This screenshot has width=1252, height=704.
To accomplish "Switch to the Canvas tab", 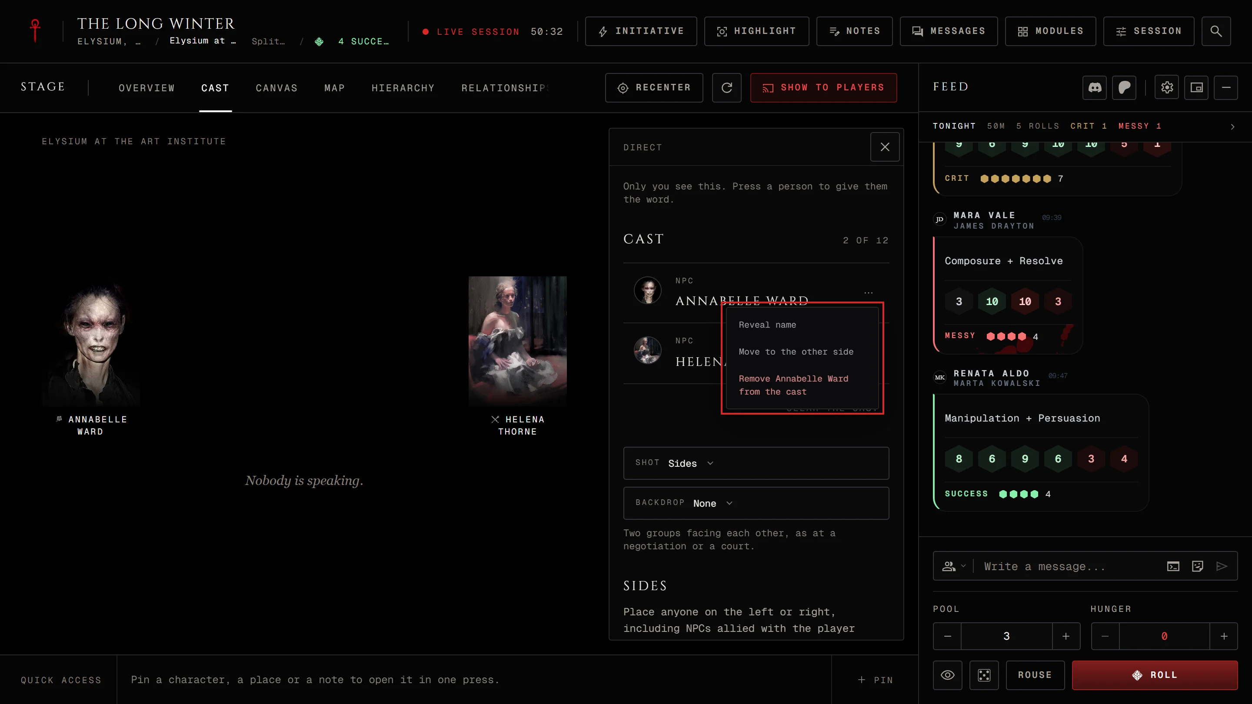I will point(276,88).
